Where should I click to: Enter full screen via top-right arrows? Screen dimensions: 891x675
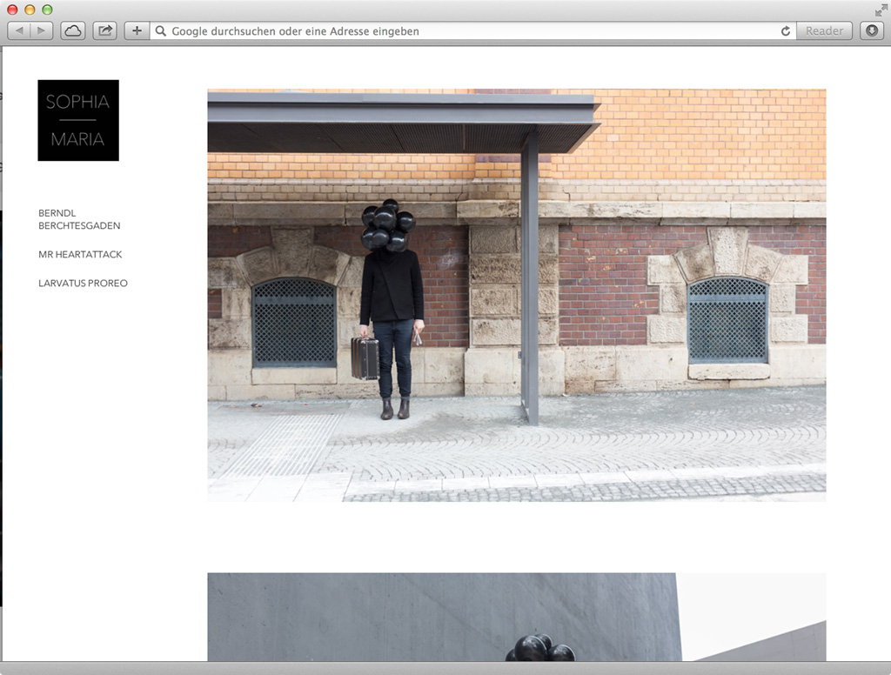(881, 10)
